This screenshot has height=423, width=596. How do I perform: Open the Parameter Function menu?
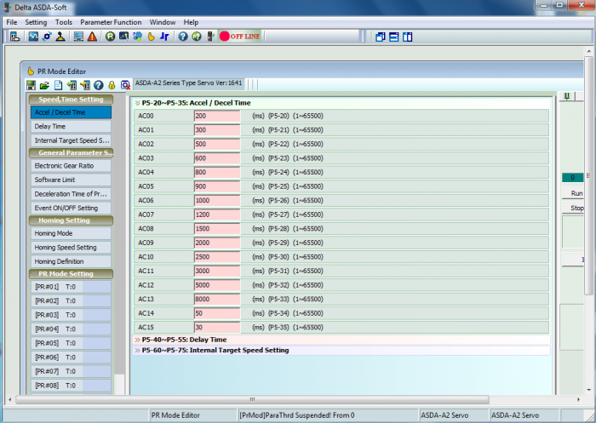(x=111, y=22)
